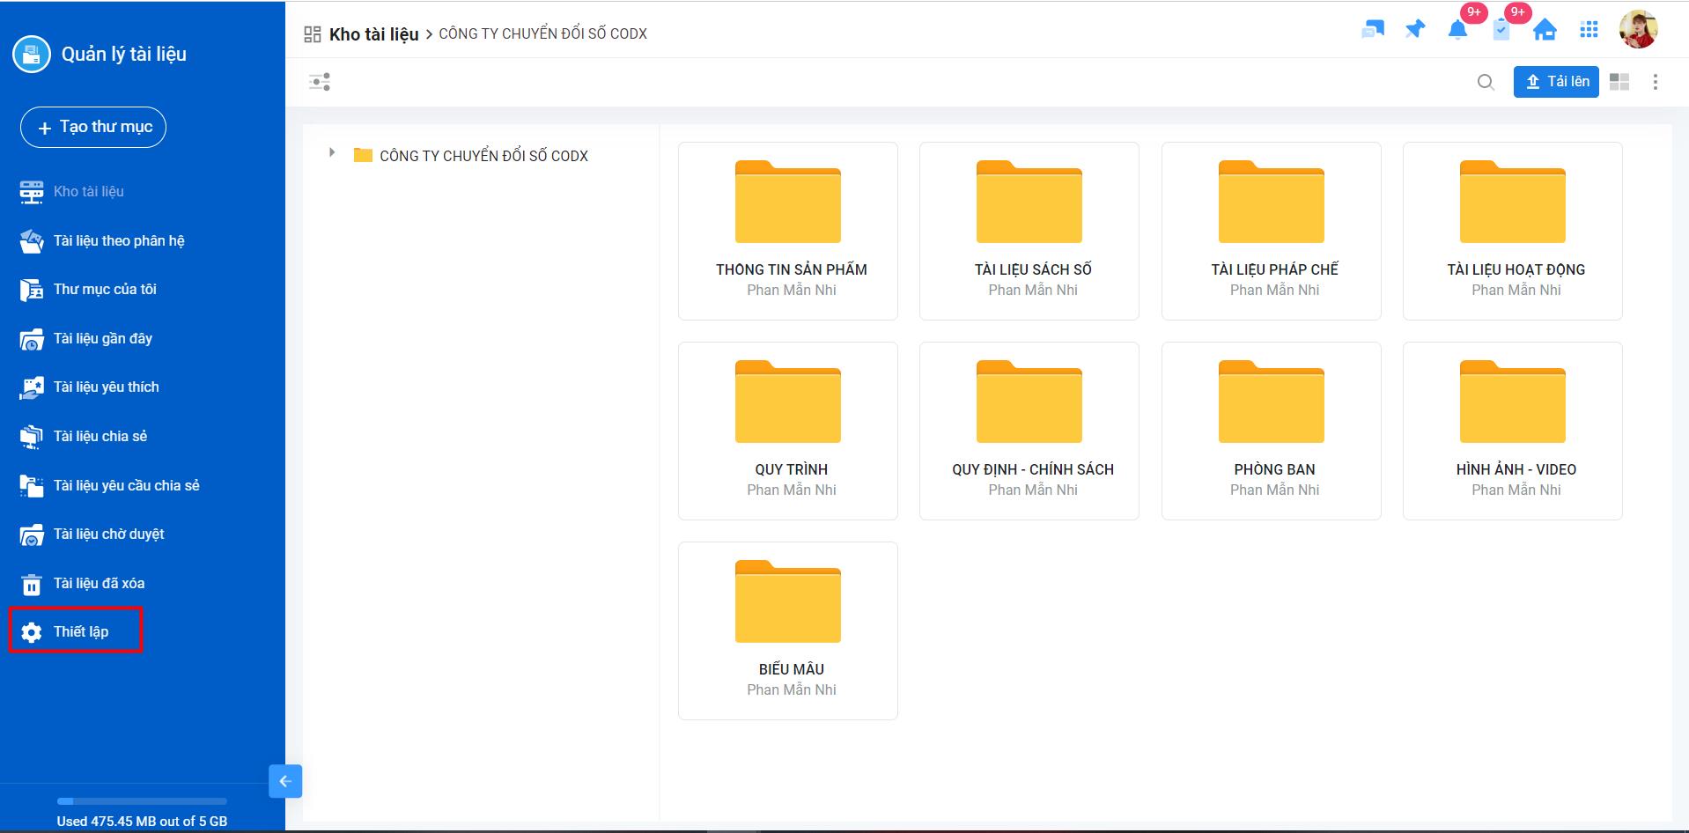1689x833 pixels.
Task: Switch view layout with grid toggle icon
Action: (1619, 82)
